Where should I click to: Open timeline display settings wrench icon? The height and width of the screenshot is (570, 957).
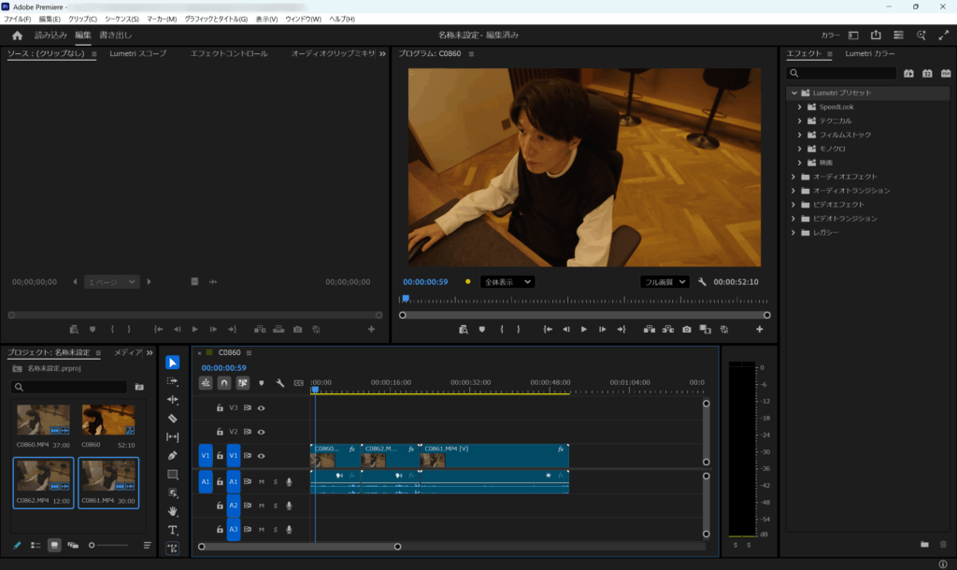[279, 382]
